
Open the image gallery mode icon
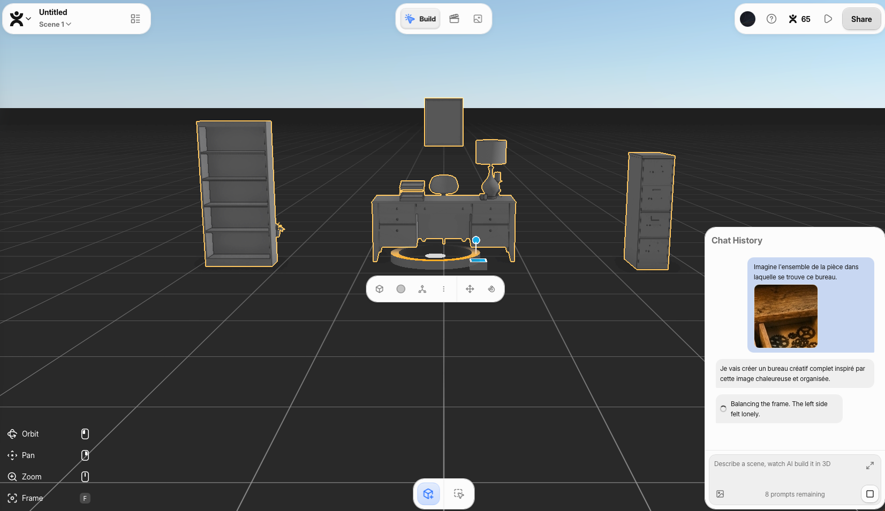pos(478,19)
